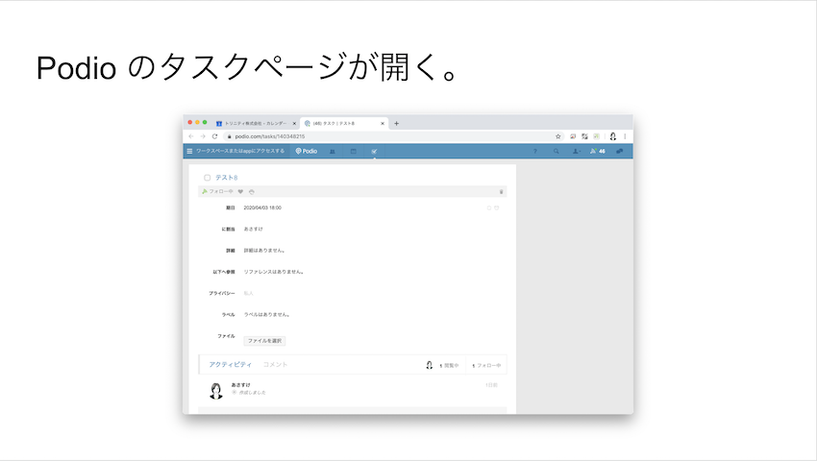Like the task with heart icon
Screen dimensions: 817x461
click(x=240, y=192)
